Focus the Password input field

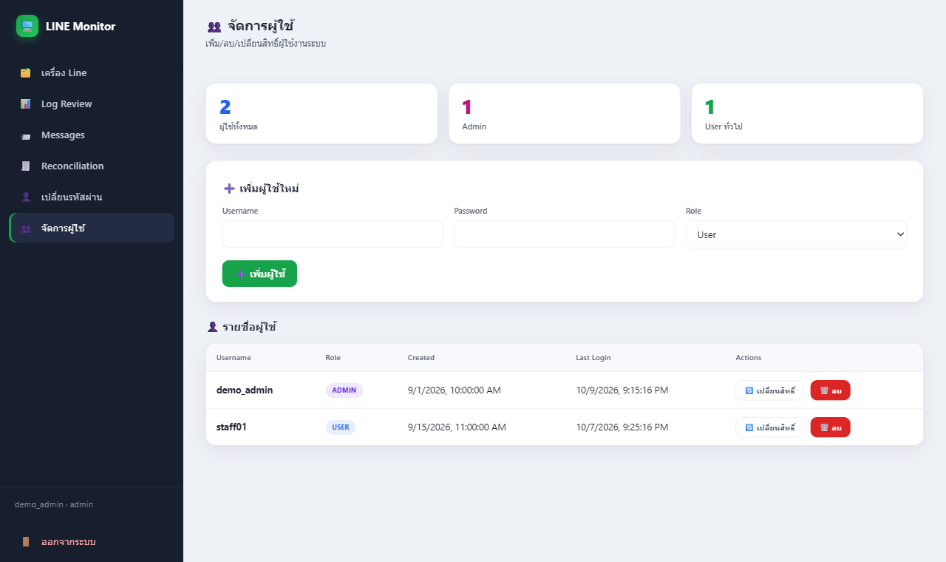(x=565, y=234)
